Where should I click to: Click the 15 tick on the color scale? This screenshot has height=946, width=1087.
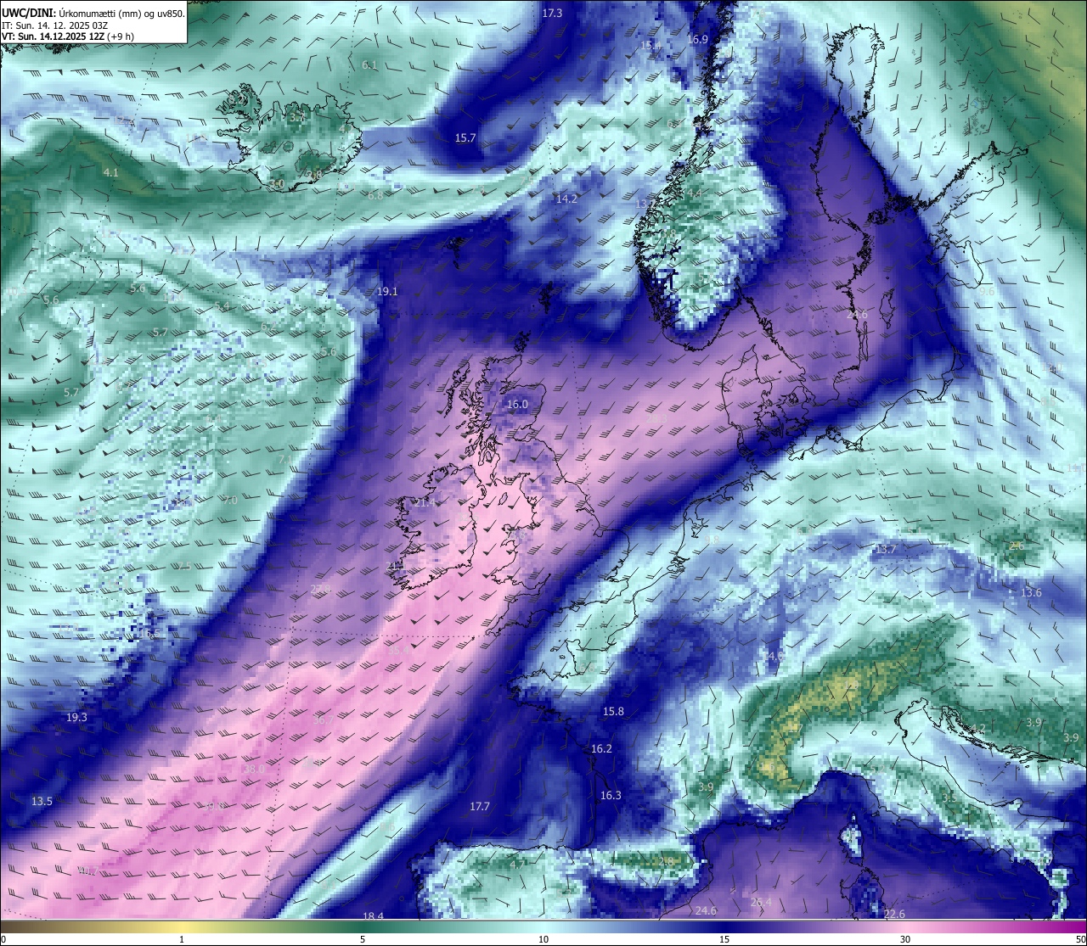(x=724, y=939)
